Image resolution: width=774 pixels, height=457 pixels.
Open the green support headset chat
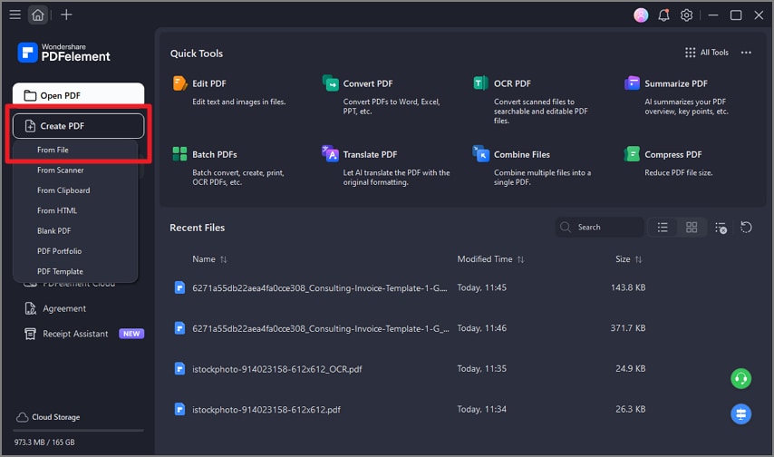point(740,378)
